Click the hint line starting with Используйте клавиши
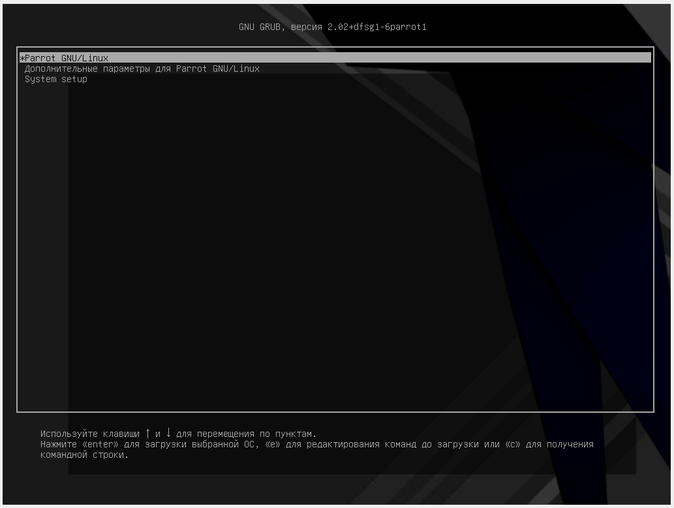This screenshot has width=674, height=508. point(178,433)
